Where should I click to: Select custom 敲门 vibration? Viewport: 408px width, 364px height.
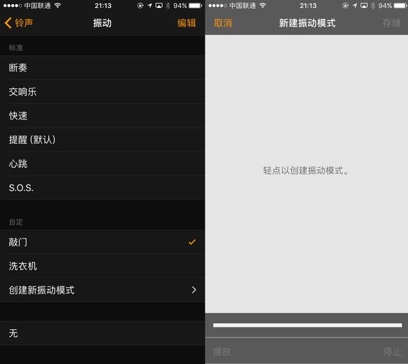pyautogui.click(x=102, y=242)
